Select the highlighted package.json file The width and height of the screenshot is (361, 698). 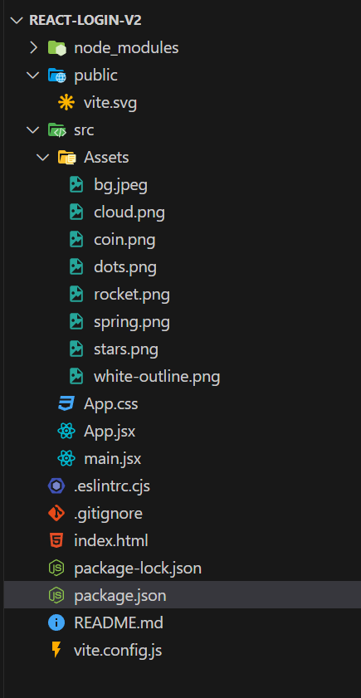(x=183, y=595)
